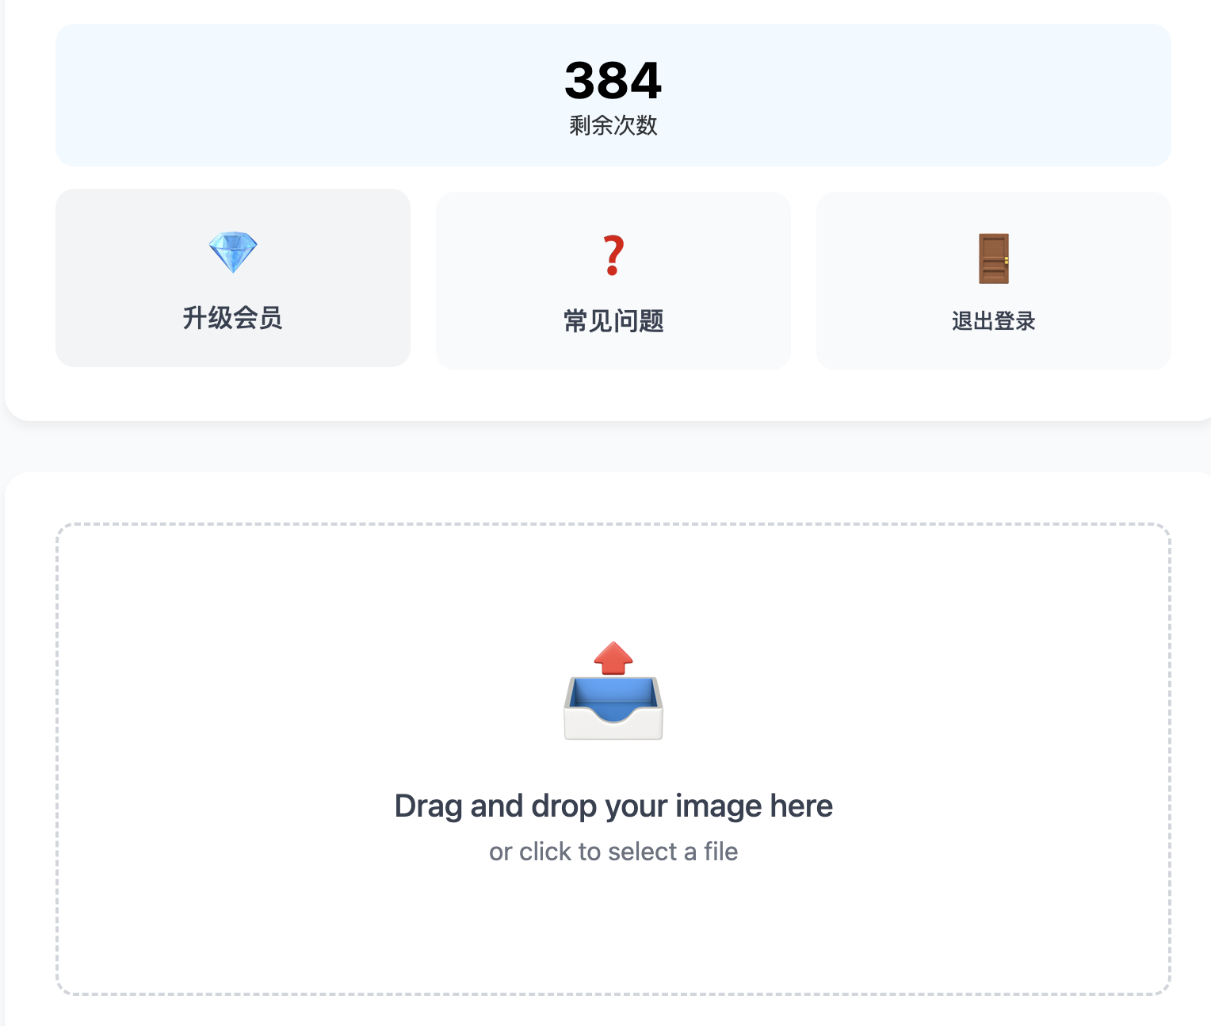
Task: Click the light blue remaining-uses banner
Action: [x=613, y=95]
